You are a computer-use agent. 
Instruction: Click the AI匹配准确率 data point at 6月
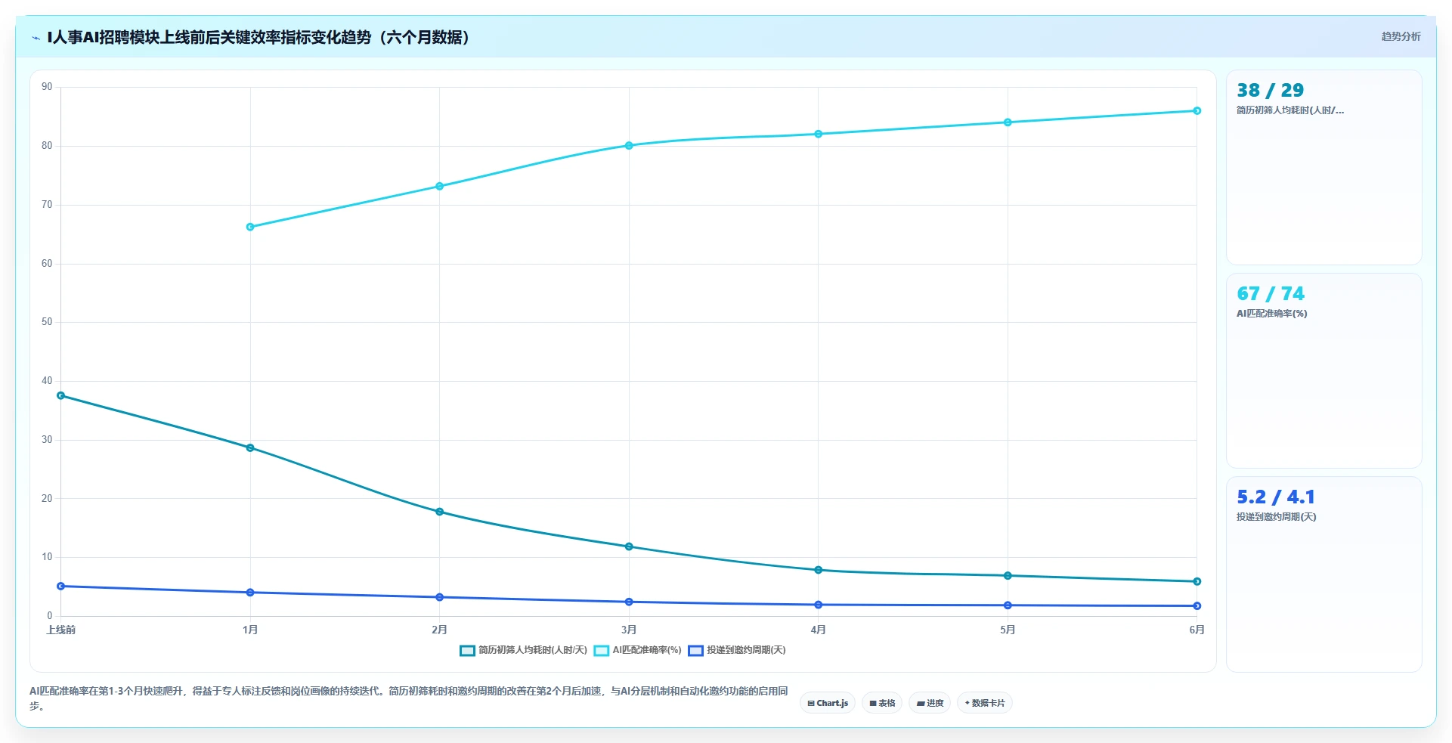[x=1197, y=110]
